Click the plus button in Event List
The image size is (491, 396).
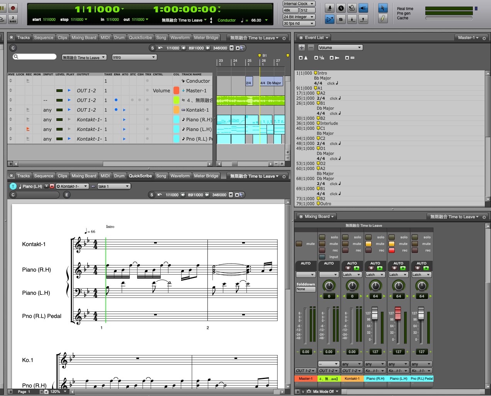tap(302, 48)
